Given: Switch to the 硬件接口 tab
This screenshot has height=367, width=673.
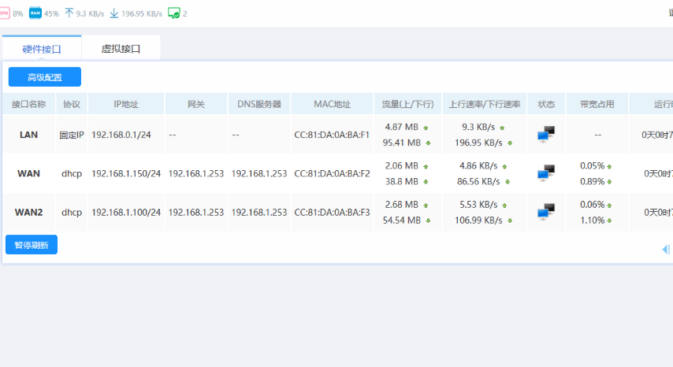Looking at the screenshot, I should click(42, 49).
